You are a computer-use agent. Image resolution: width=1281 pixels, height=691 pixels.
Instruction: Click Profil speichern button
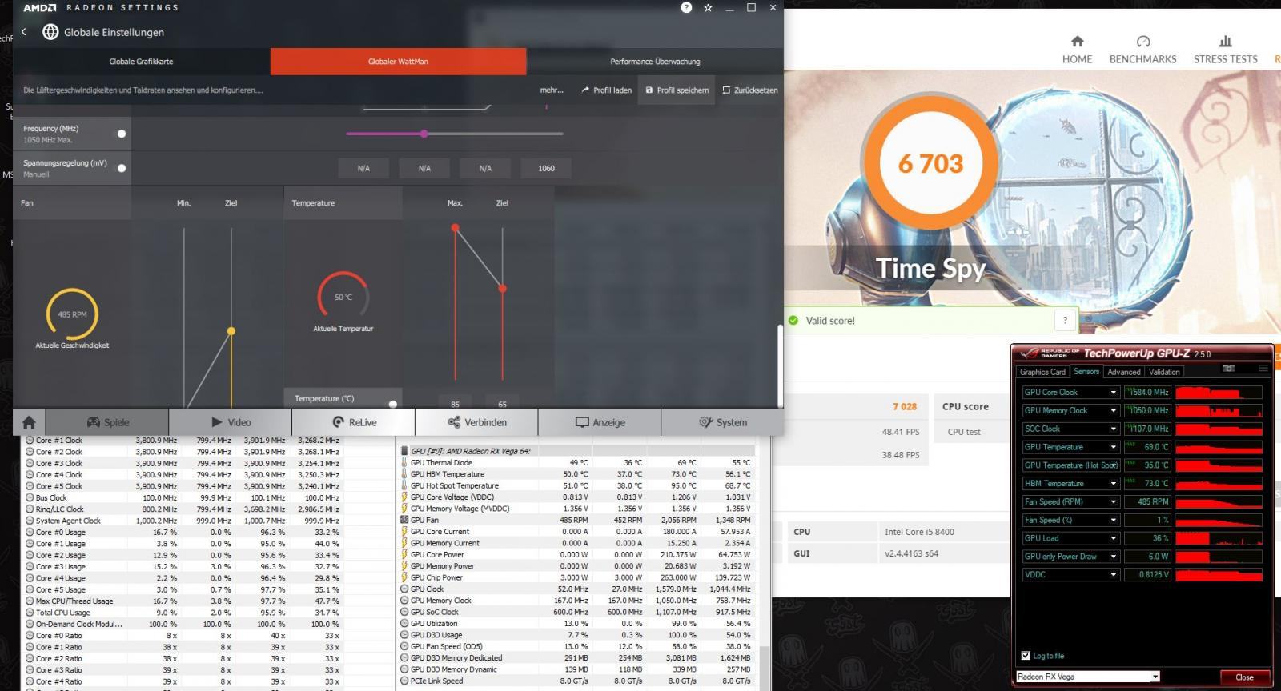point(677,90)
